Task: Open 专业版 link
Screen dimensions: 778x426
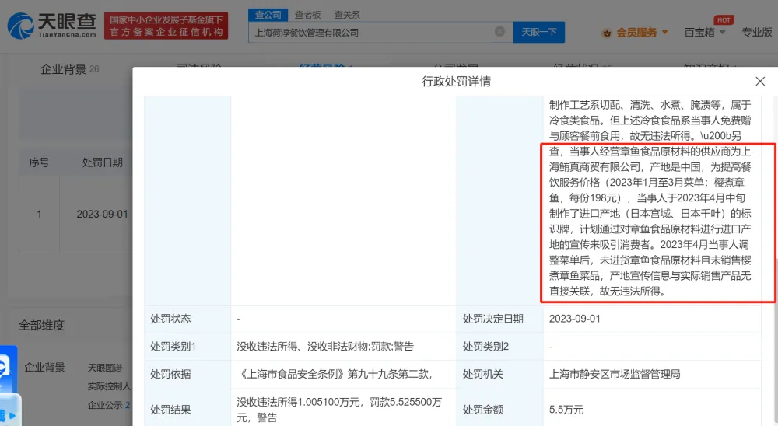Action: coord(757,32)
